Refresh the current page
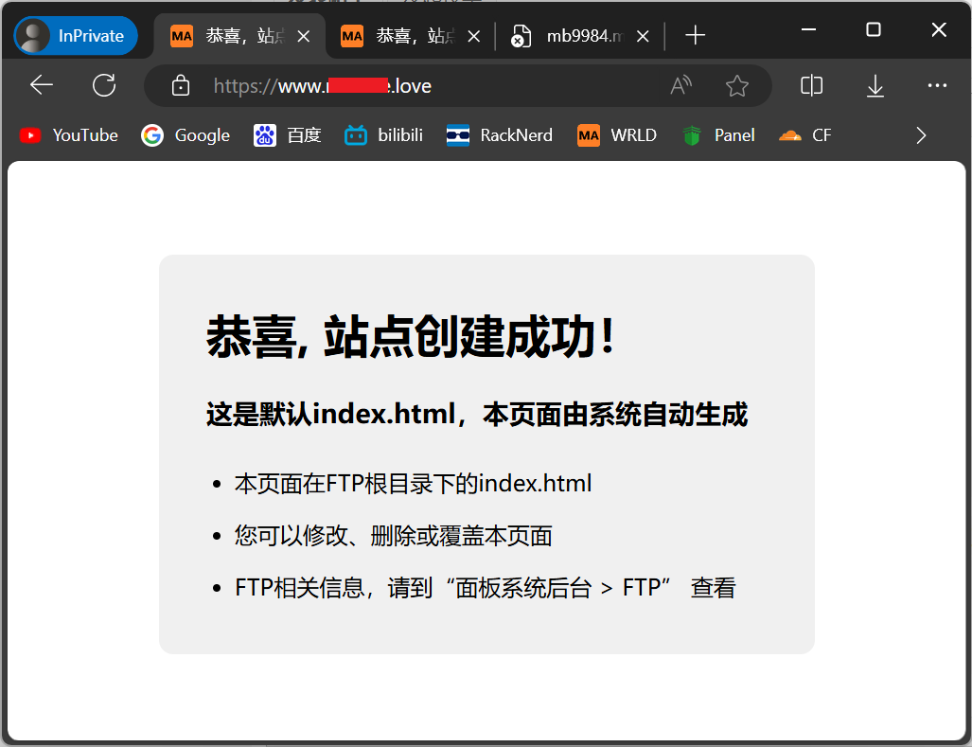Image resolution: width=972 pixels, height=747 pixels. pos(104,85)
